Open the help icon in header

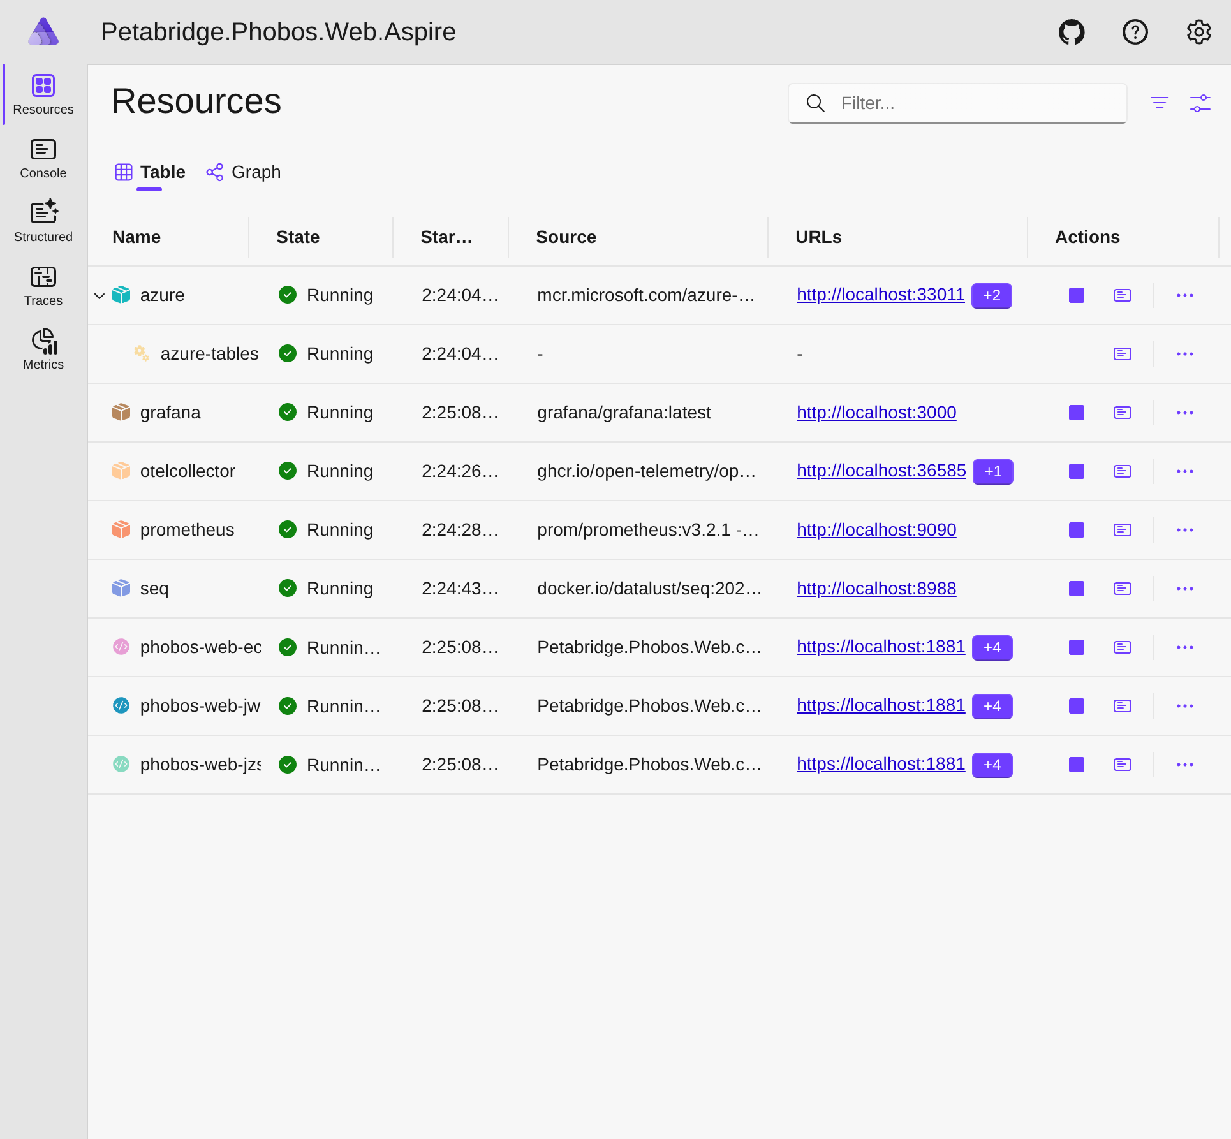[1135, 32]
